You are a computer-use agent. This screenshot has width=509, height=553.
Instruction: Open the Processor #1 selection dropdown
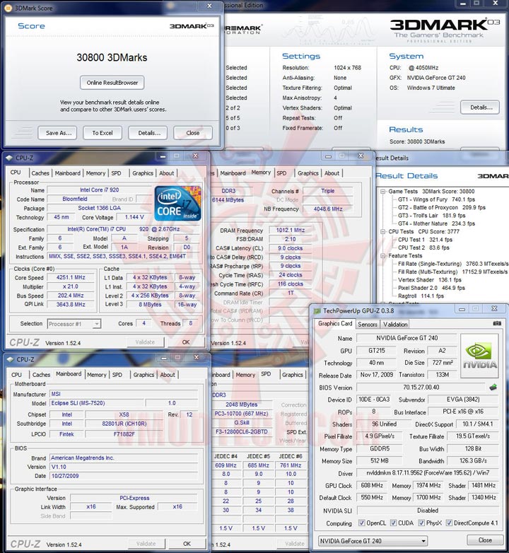pos(74,324)
